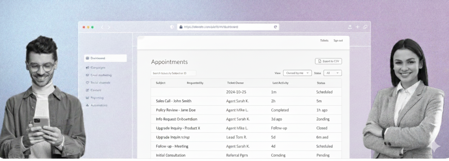Click the Campaigns megaphone icon
Screen dimensions: 449x161
(87, 68)
